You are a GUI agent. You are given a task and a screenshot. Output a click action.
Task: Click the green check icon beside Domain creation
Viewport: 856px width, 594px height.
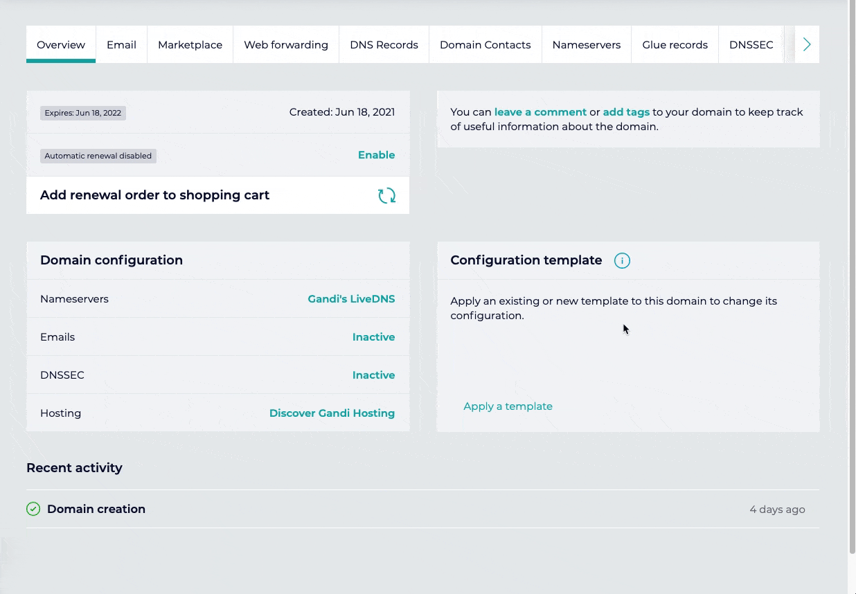[33, 510]
